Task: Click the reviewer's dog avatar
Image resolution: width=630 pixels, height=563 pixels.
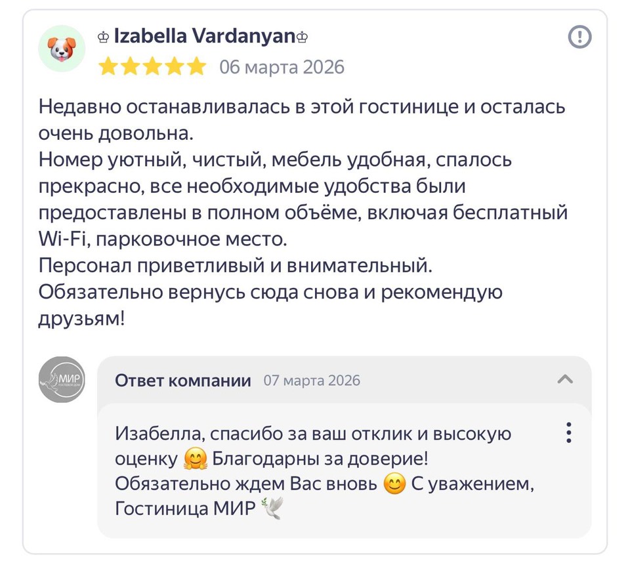Action: pyautogui.click(x=62, y=48)
